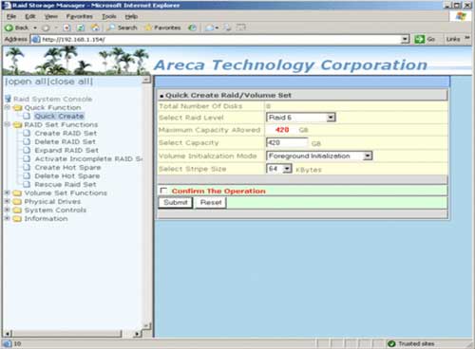Click the Refresh page icon

tap(81, 28)
